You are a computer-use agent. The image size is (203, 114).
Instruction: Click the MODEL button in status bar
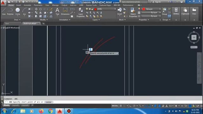[x=115, y=106]
